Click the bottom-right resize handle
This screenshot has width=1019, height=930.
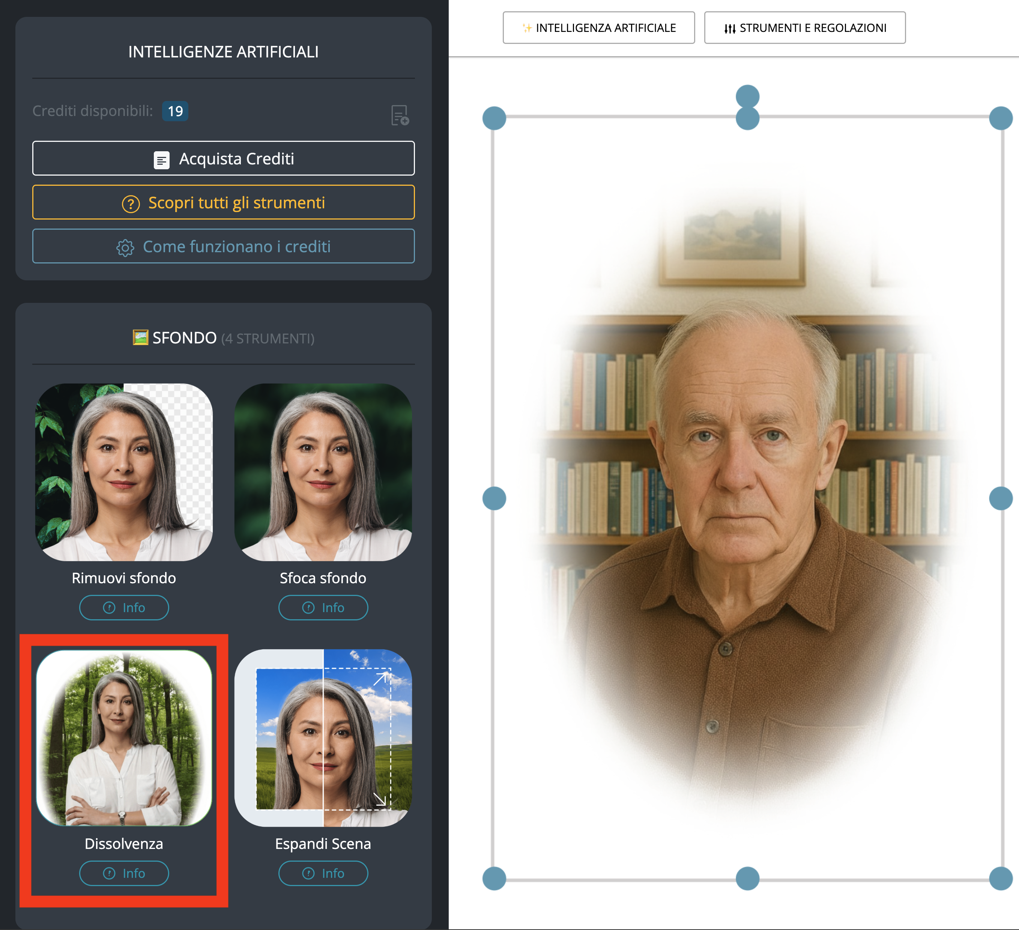pos(1001,879)
